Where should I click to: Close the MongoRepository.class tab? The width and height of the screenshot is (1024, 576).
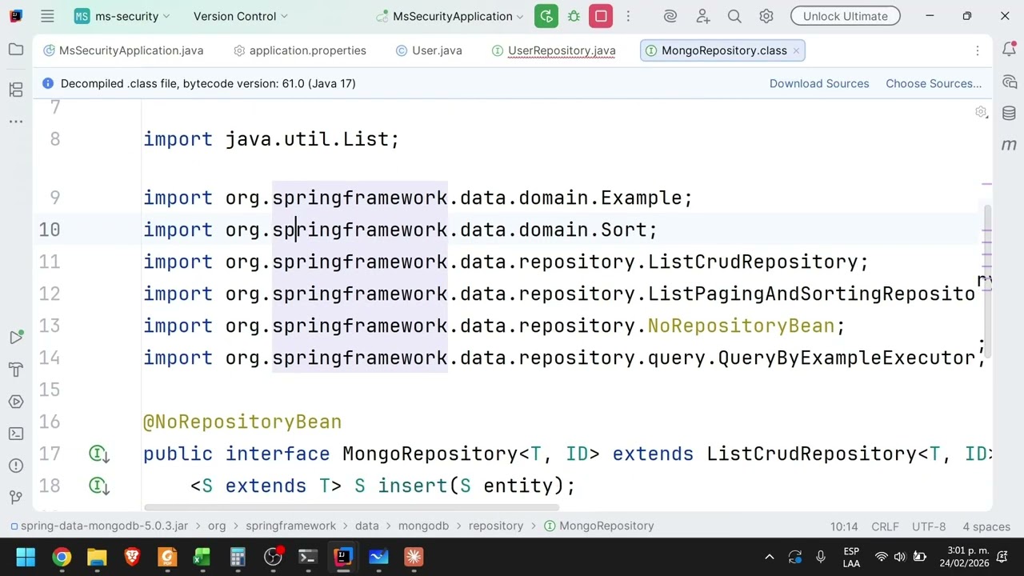[796, 50]
